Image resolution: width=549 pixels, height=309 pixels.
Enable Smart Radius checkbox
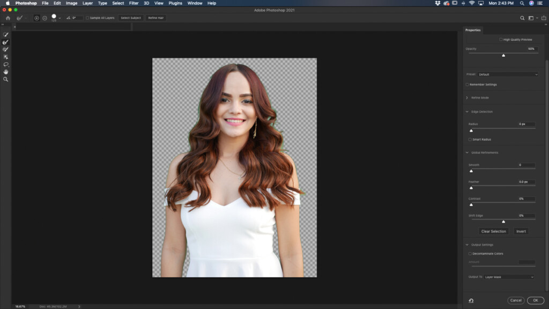click(x=470, y=139)
